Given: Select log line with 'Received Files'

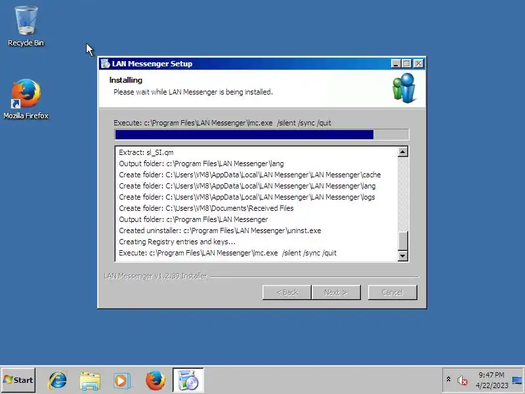Looking at the screenshot, I should (x=206, y=208).
